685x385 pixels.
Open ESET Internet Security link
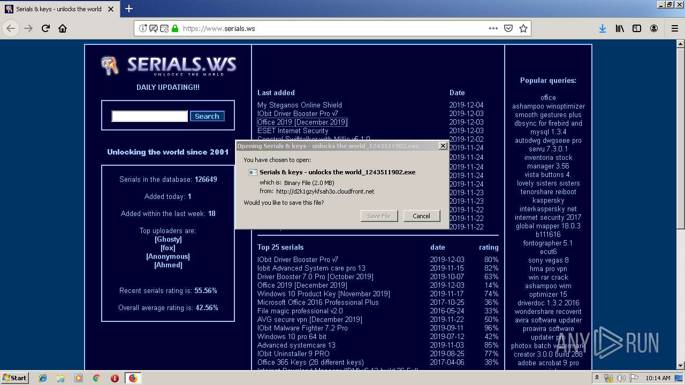click(x=293, y=130)
